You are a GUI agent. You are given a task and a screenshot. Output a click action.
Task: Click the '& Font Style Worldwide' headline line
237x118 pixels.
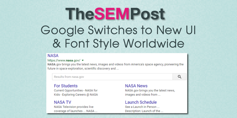click(118, 43)
